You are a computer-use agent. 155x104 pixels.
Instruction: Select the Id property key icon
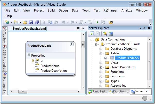click(33, 61)
